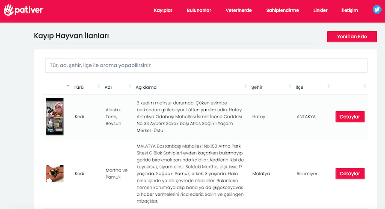Select Linkler in the top navigation

(320, 10)
